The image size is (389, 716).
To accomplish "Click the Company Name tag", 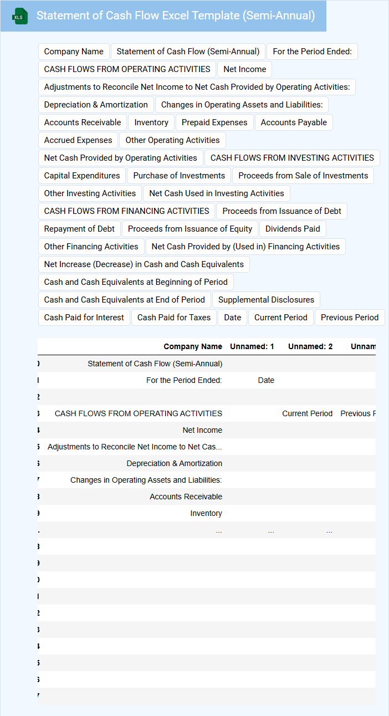I will (74, 52).
